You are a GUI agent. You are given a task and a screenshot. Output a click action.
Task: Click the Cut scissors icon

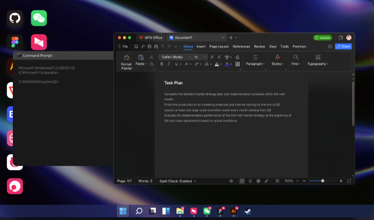151,57
